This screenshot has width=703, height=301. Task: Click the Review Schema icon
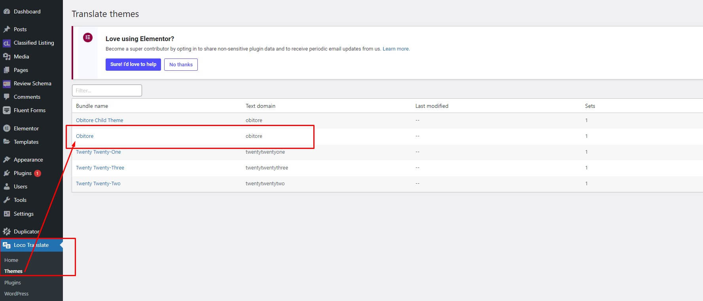point(7,84)
